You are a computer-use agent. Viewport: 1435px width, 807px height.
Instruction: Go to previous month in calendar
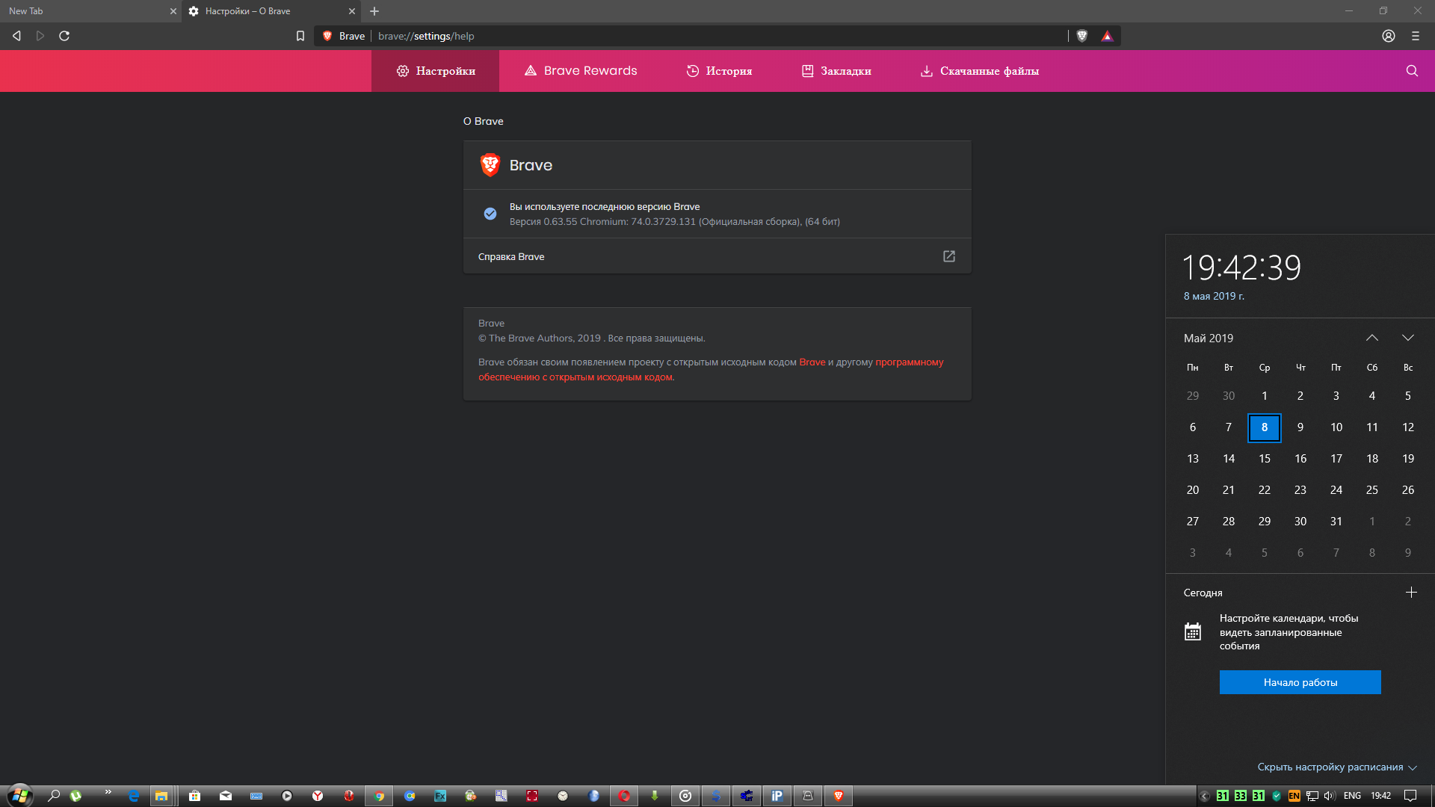coord(1371,338)
